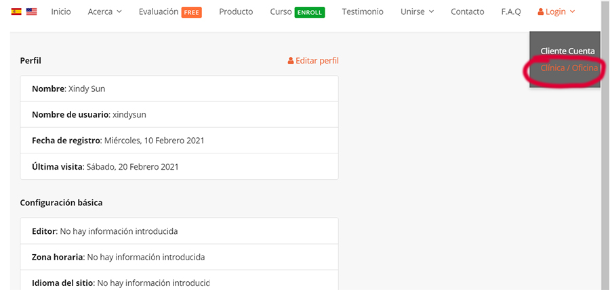Select the Configuración básica heading
Image resolution: width=610 pixels, height=290 pixels.
tap(61, 203)
